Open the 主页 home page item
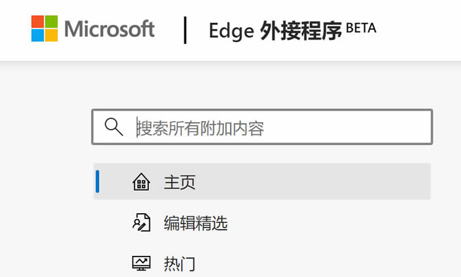 tap(180, 182)
